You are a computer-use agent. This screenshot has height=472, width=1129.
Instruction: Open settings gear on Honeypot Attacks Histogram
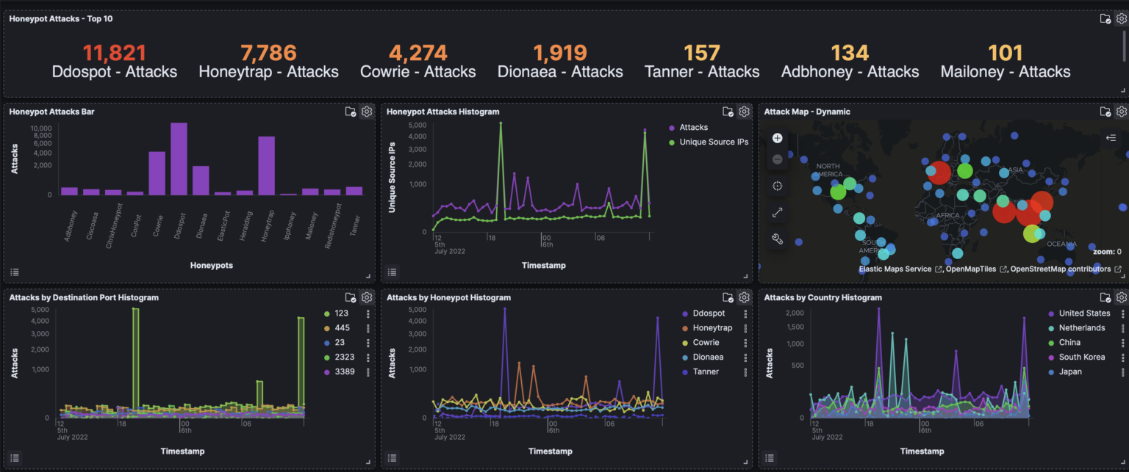coord(744,111)
